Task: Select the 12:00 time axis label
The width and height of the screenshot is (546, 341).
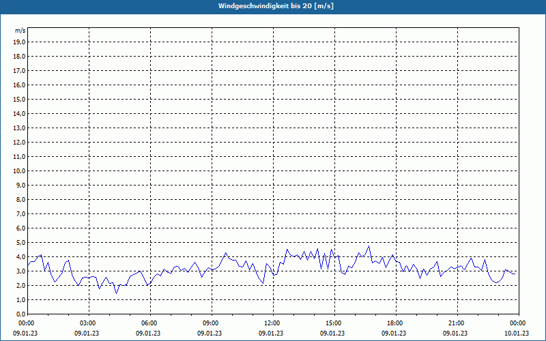Action: pos(272,323)
